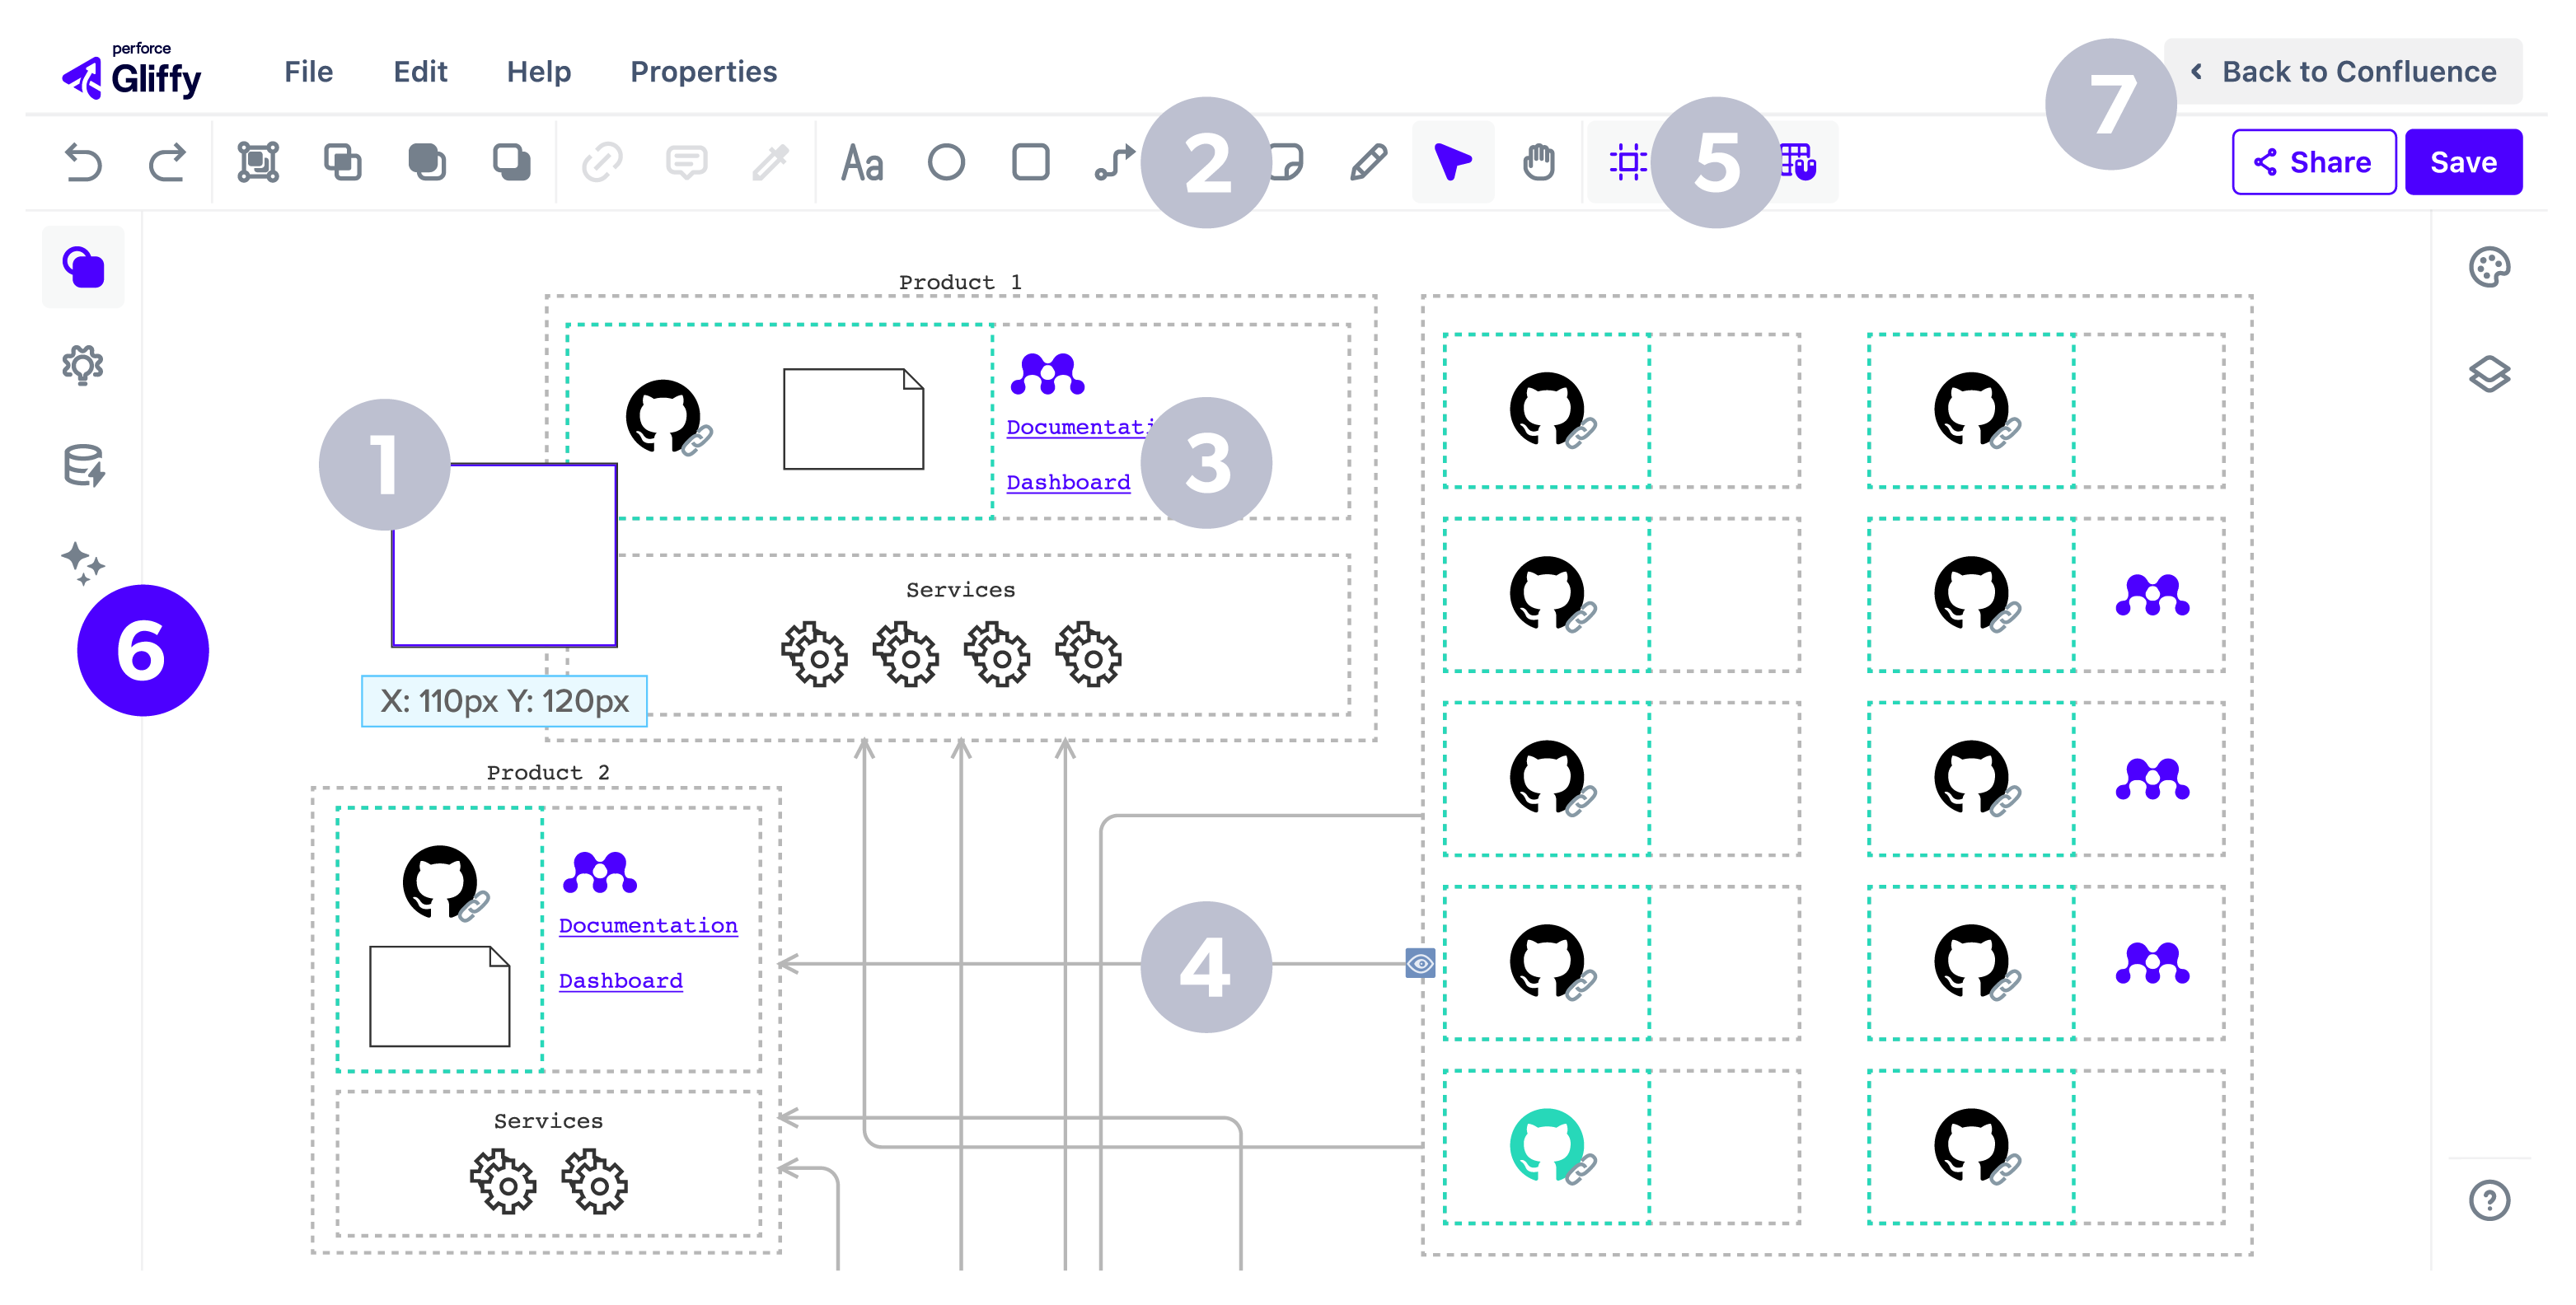Select the Hand pan tool

coord(1539,162)
